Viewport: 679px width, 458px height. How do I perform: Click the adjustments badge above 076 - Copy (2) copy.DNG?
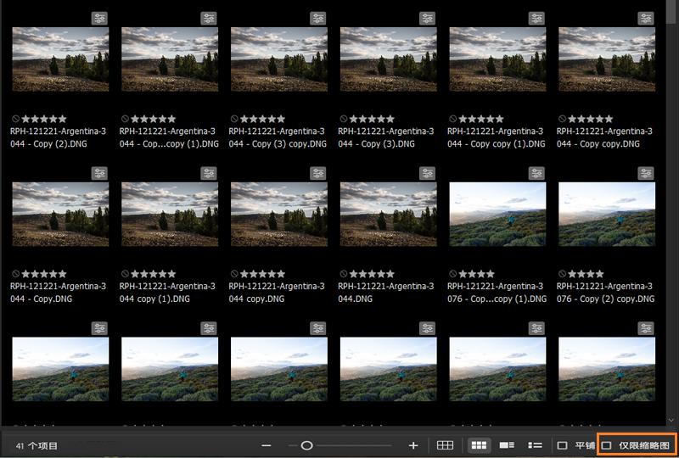(x=646, y=174)
